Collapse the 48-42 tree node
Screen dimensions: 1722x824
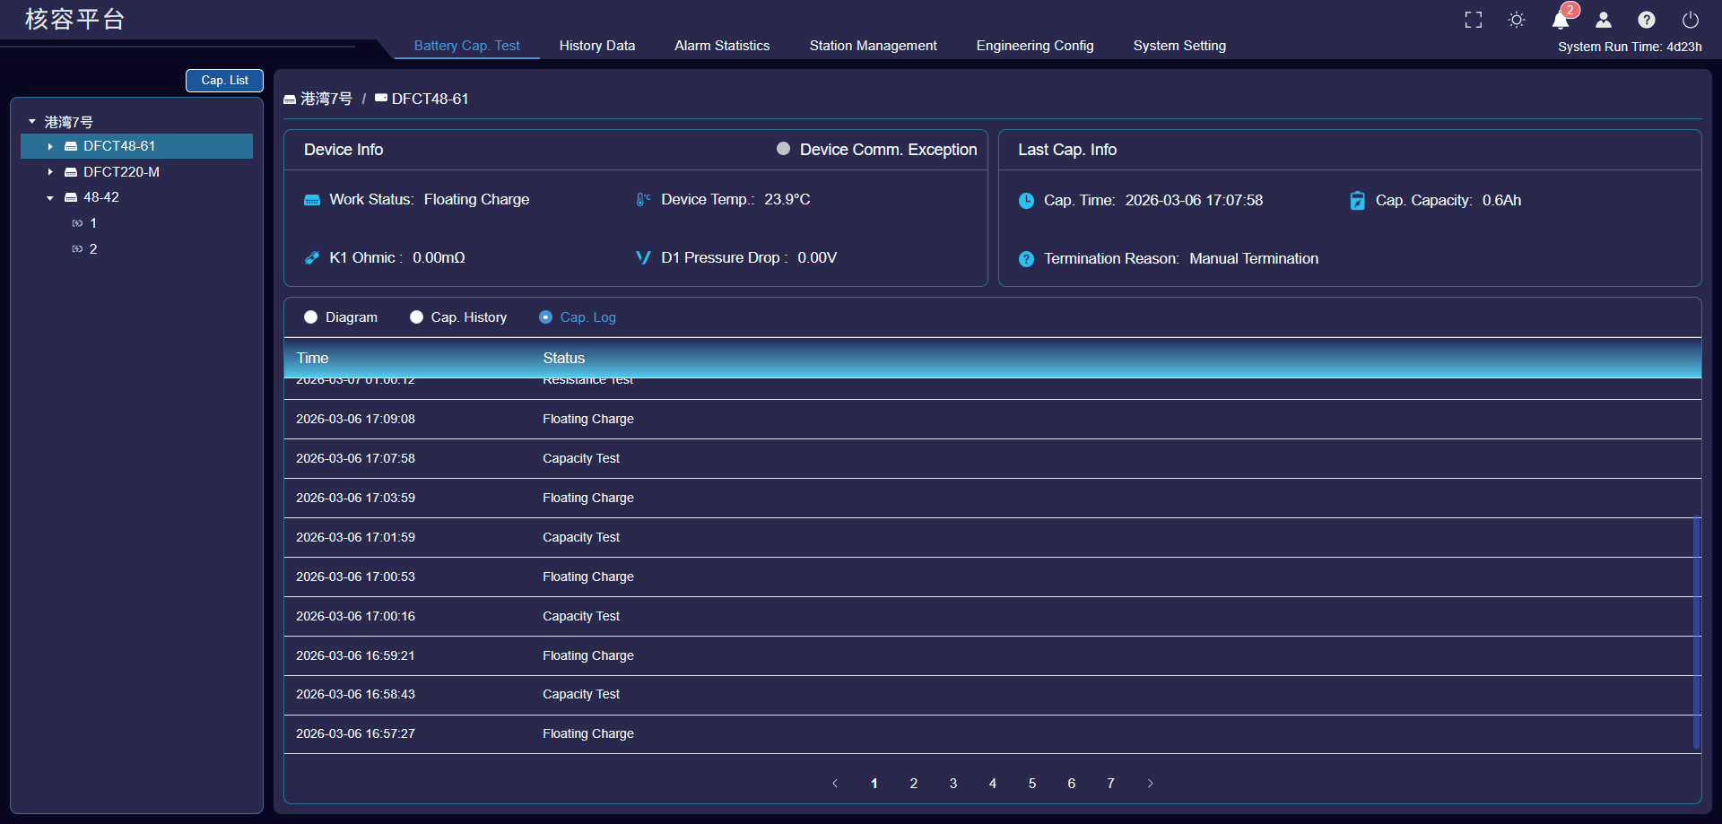(50, 197)
